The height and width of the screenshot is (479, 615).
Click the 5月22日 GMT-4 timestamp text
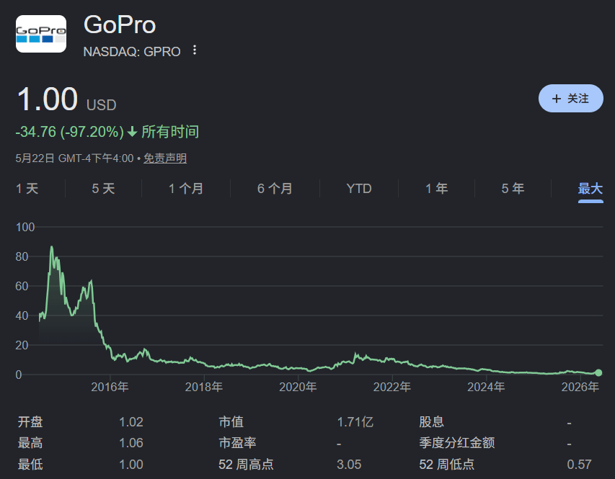(x=74, y=158)
